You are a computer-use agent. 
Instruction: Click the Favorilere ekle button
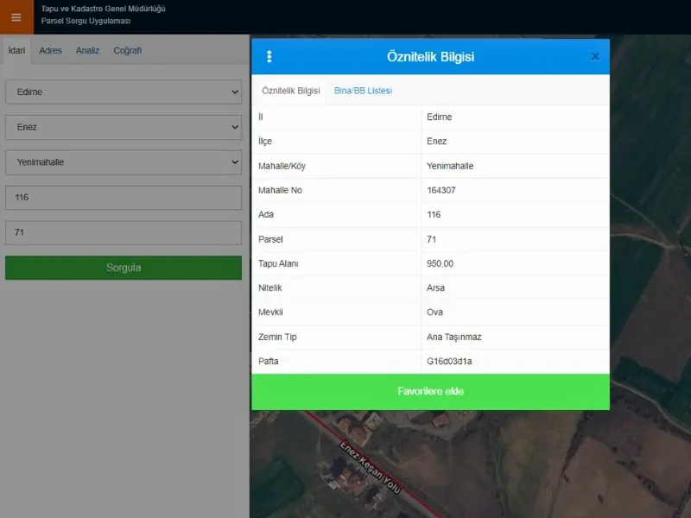point(430,391)
